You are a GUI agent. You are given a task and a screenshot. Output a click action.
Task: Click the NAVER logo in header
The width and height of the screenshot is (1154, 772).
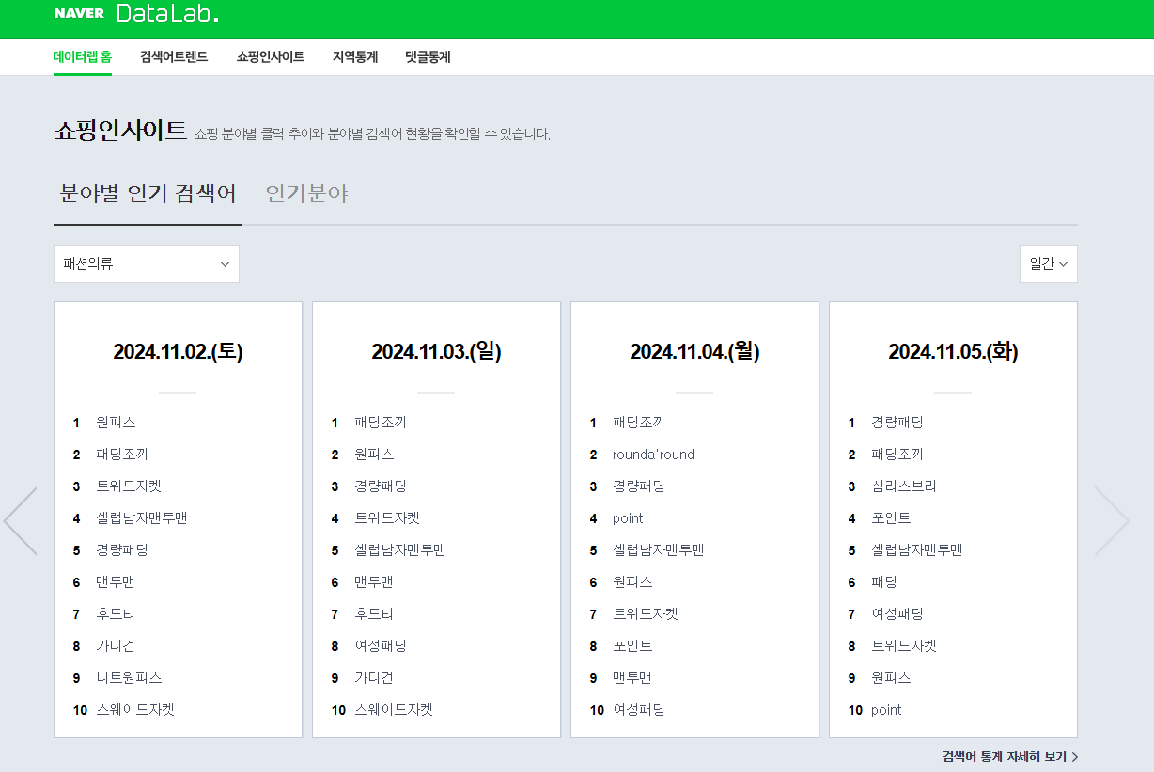click(79, 14)
